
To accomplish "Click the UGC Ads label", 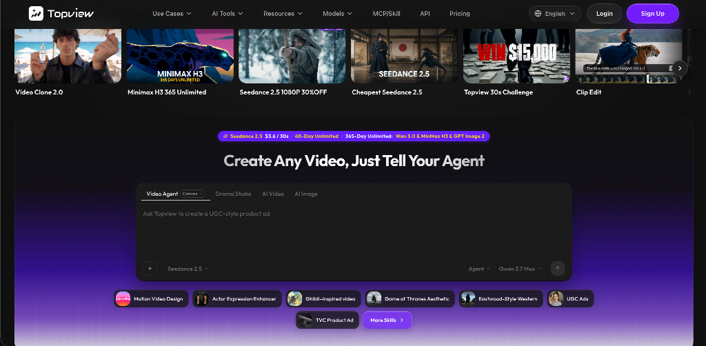I will pyautogui.click(x=578, y=298).
